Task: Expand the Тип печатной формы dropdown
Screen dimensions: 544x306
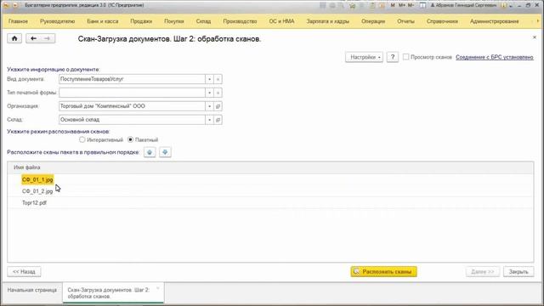Action: click(210, 93)
